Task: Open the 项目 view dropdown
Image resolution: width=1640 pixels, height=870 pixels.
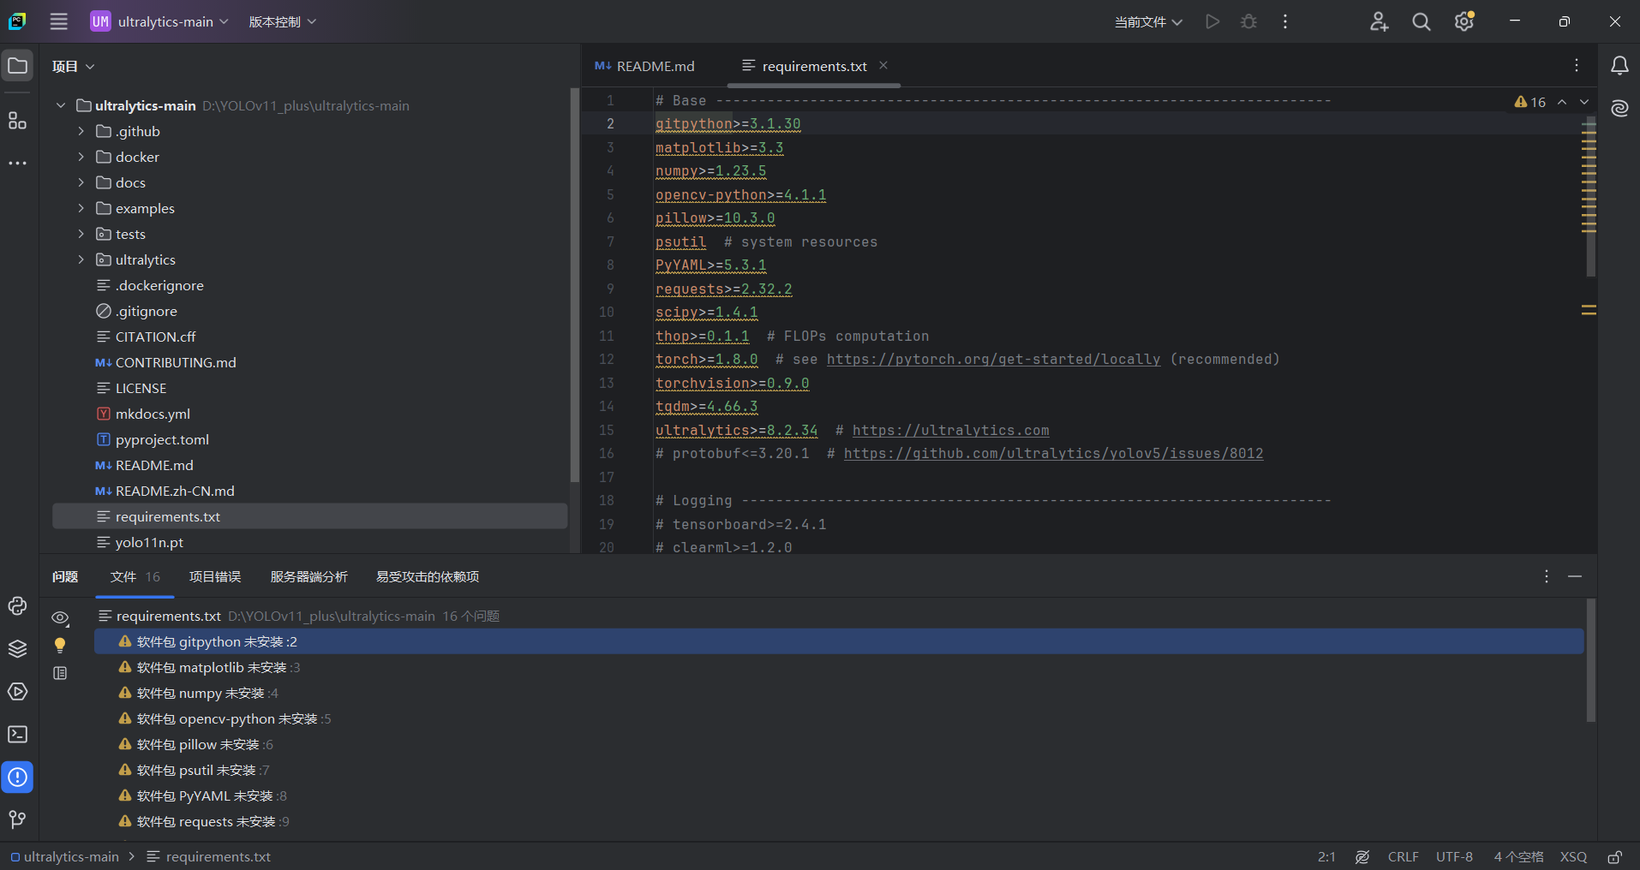Action: (x=73, y=66)
